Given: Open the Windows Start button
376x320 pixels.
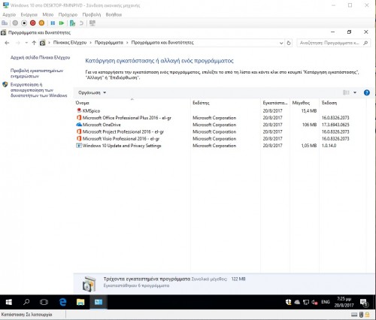Looking at the screenshot, I should coord(9,302).
